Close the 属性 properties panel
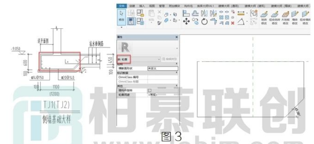Image resolution: width=314 pixels, height=144 pixels. (176, 37)
